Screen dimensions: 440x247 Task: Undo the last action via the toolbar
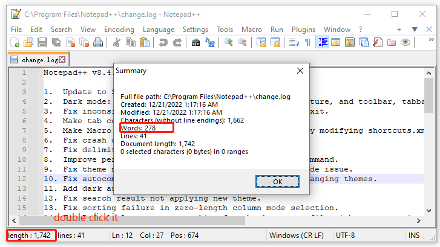163,42
